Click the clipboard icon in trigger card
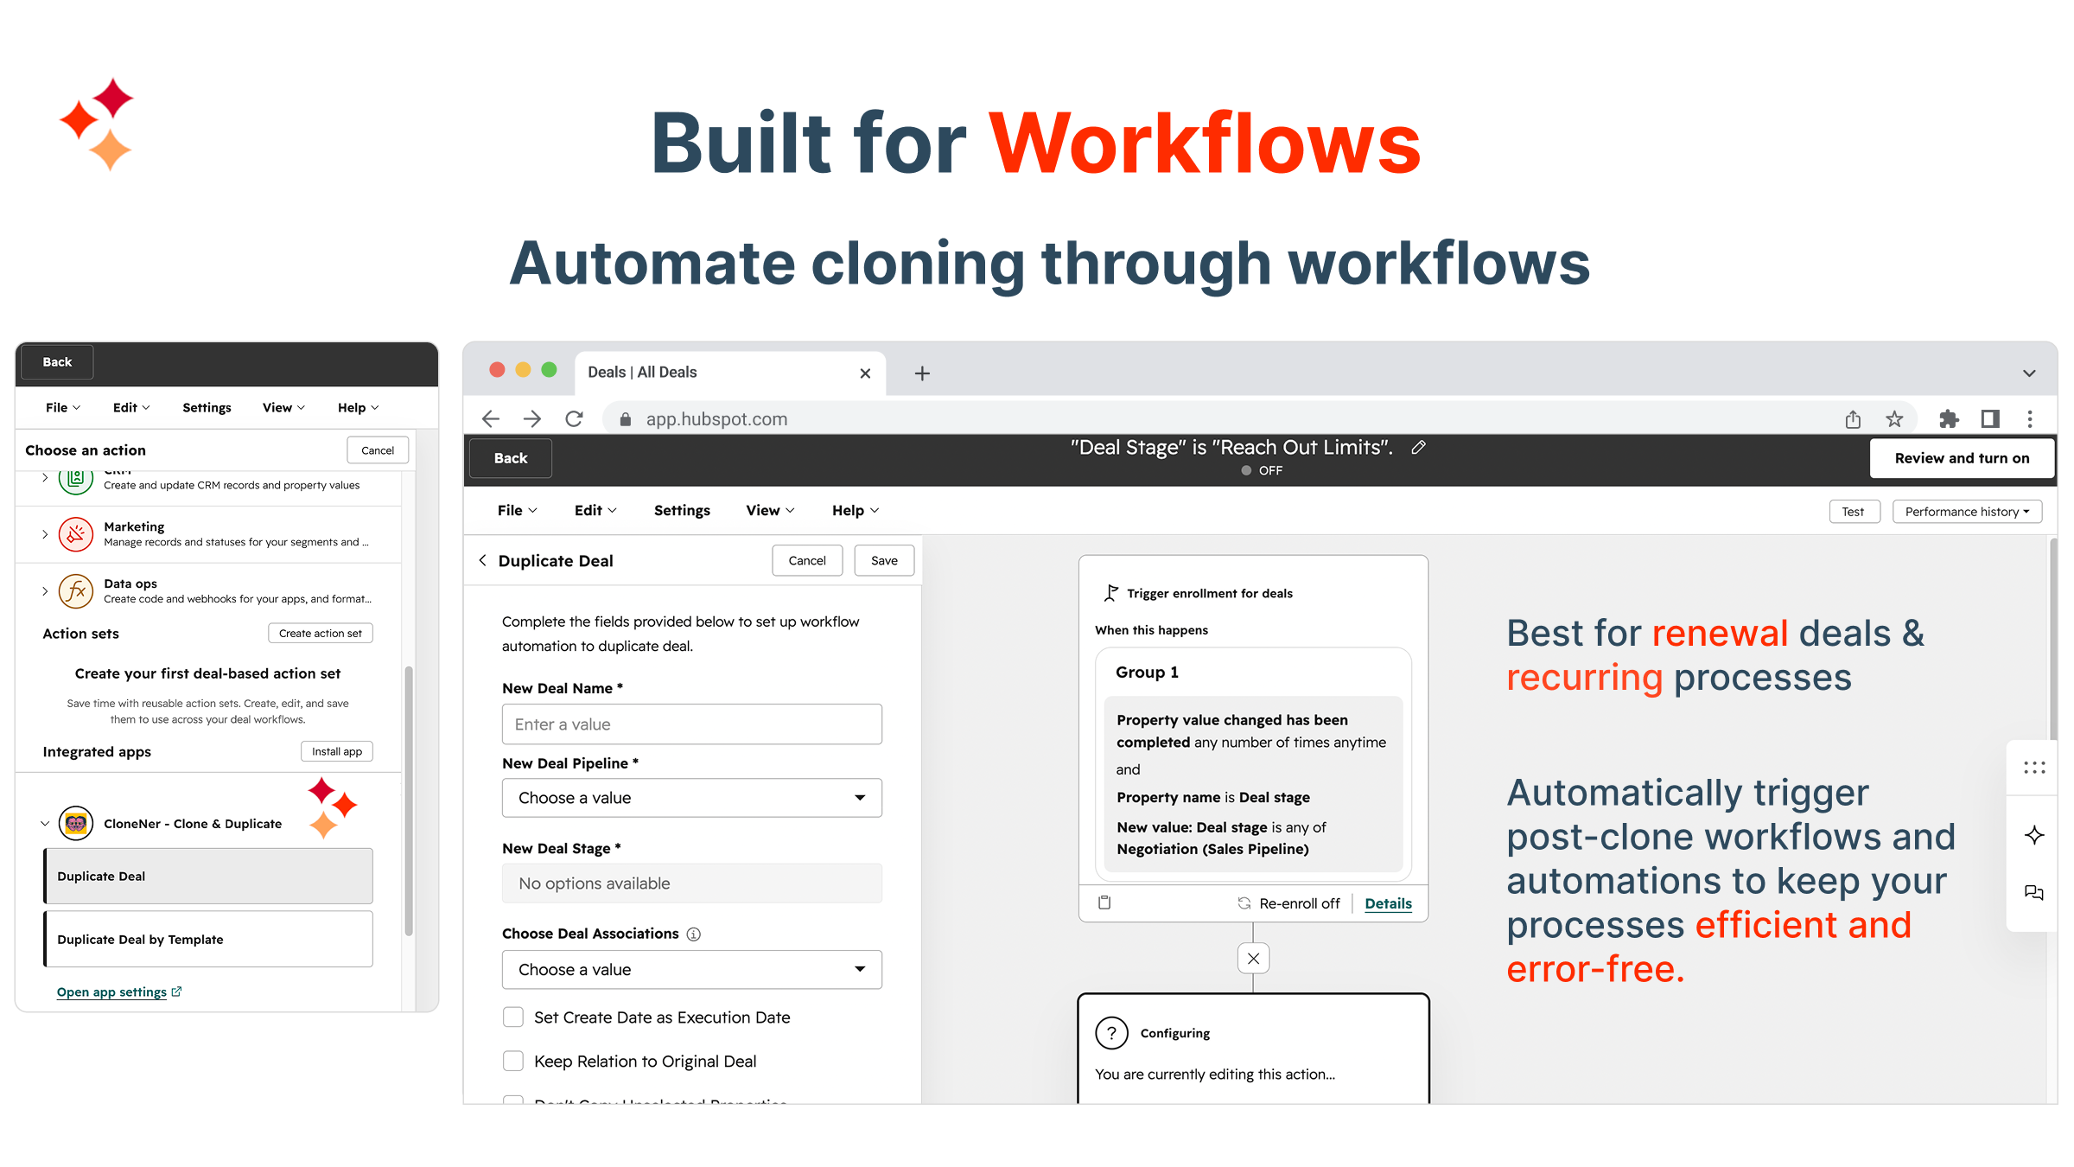This screenshot has width=2074, height=1167. 1104,902
